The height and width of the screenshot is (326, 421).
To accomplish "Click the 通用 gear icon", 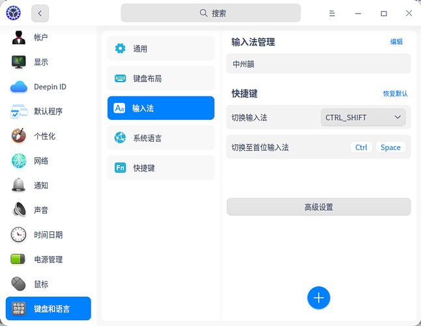I will pyautogui.click(x=120, y=48).
